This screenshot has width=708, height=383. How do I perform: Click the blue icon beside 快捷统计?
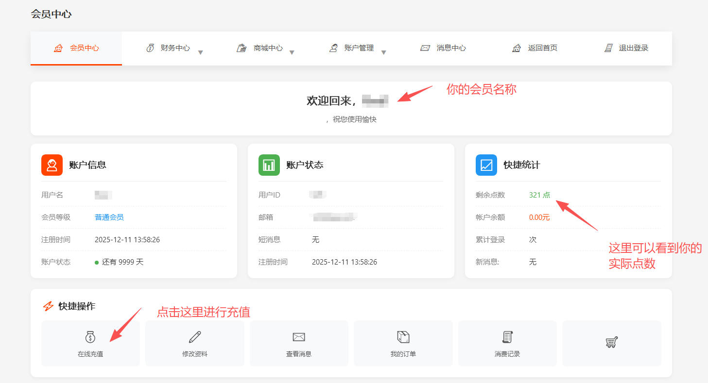coord(486,165)
